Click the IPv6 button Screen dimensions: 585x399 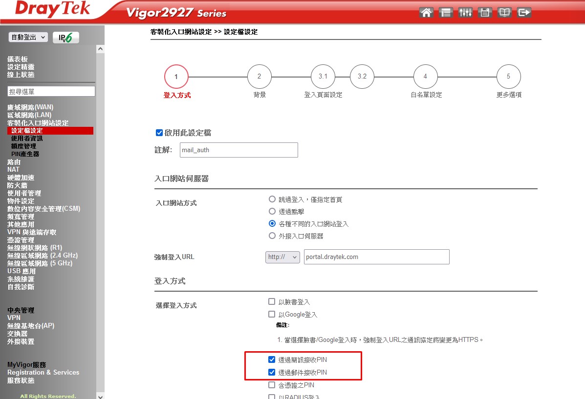65,38
